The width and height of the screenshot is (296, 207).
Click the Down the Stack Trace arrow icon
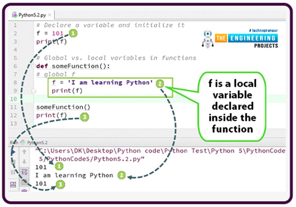tap(24, 161)
